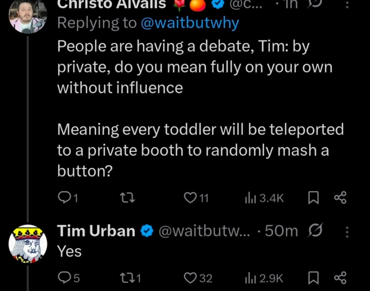
Task: Tap the Grok icon beside 50m timestamp
Action: pos(315,231)
